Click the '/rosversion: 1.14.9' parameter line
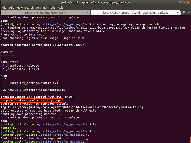The image size is (191, 143). point(21,69)
